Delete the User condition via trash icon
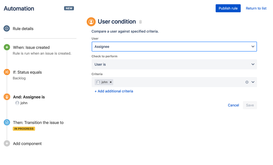Viewport: 273px width, 165px height. tap(140, 22)
